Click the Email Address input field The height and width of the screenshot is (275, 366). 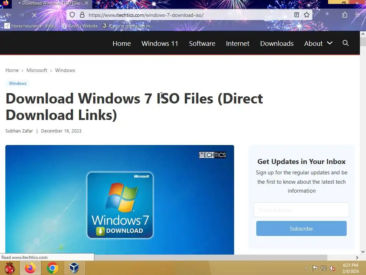click(x=301, y=210)
